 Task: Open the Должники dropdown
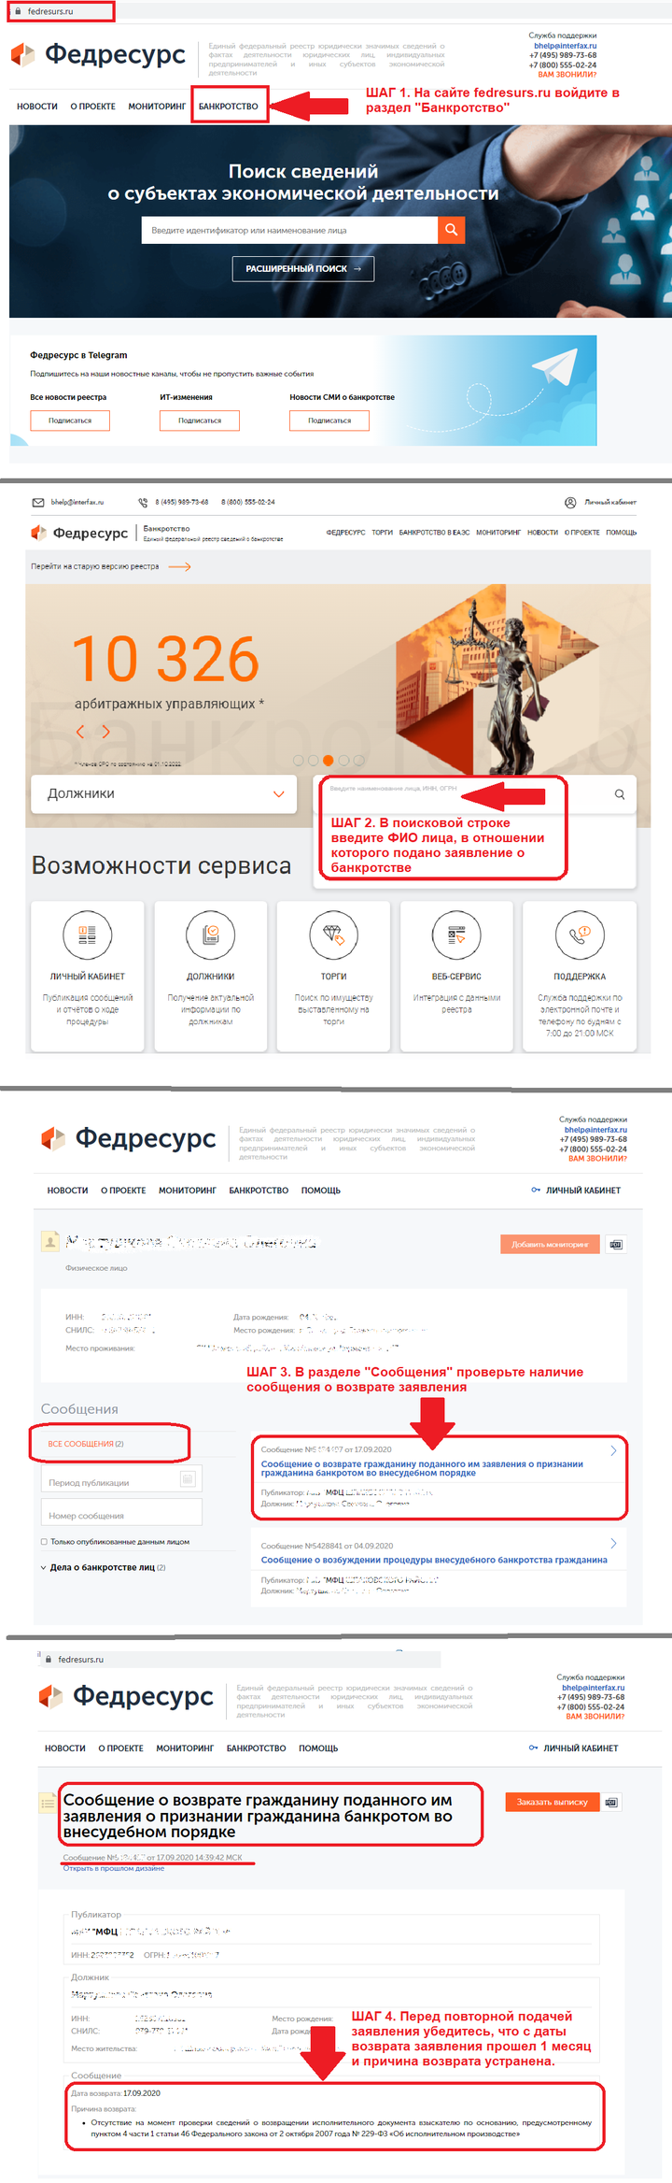(x=163, y=794)
